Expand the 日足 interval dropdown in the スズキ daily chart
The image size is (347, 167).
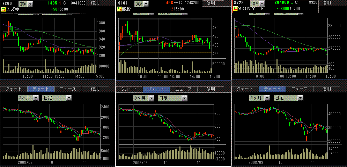57,98
